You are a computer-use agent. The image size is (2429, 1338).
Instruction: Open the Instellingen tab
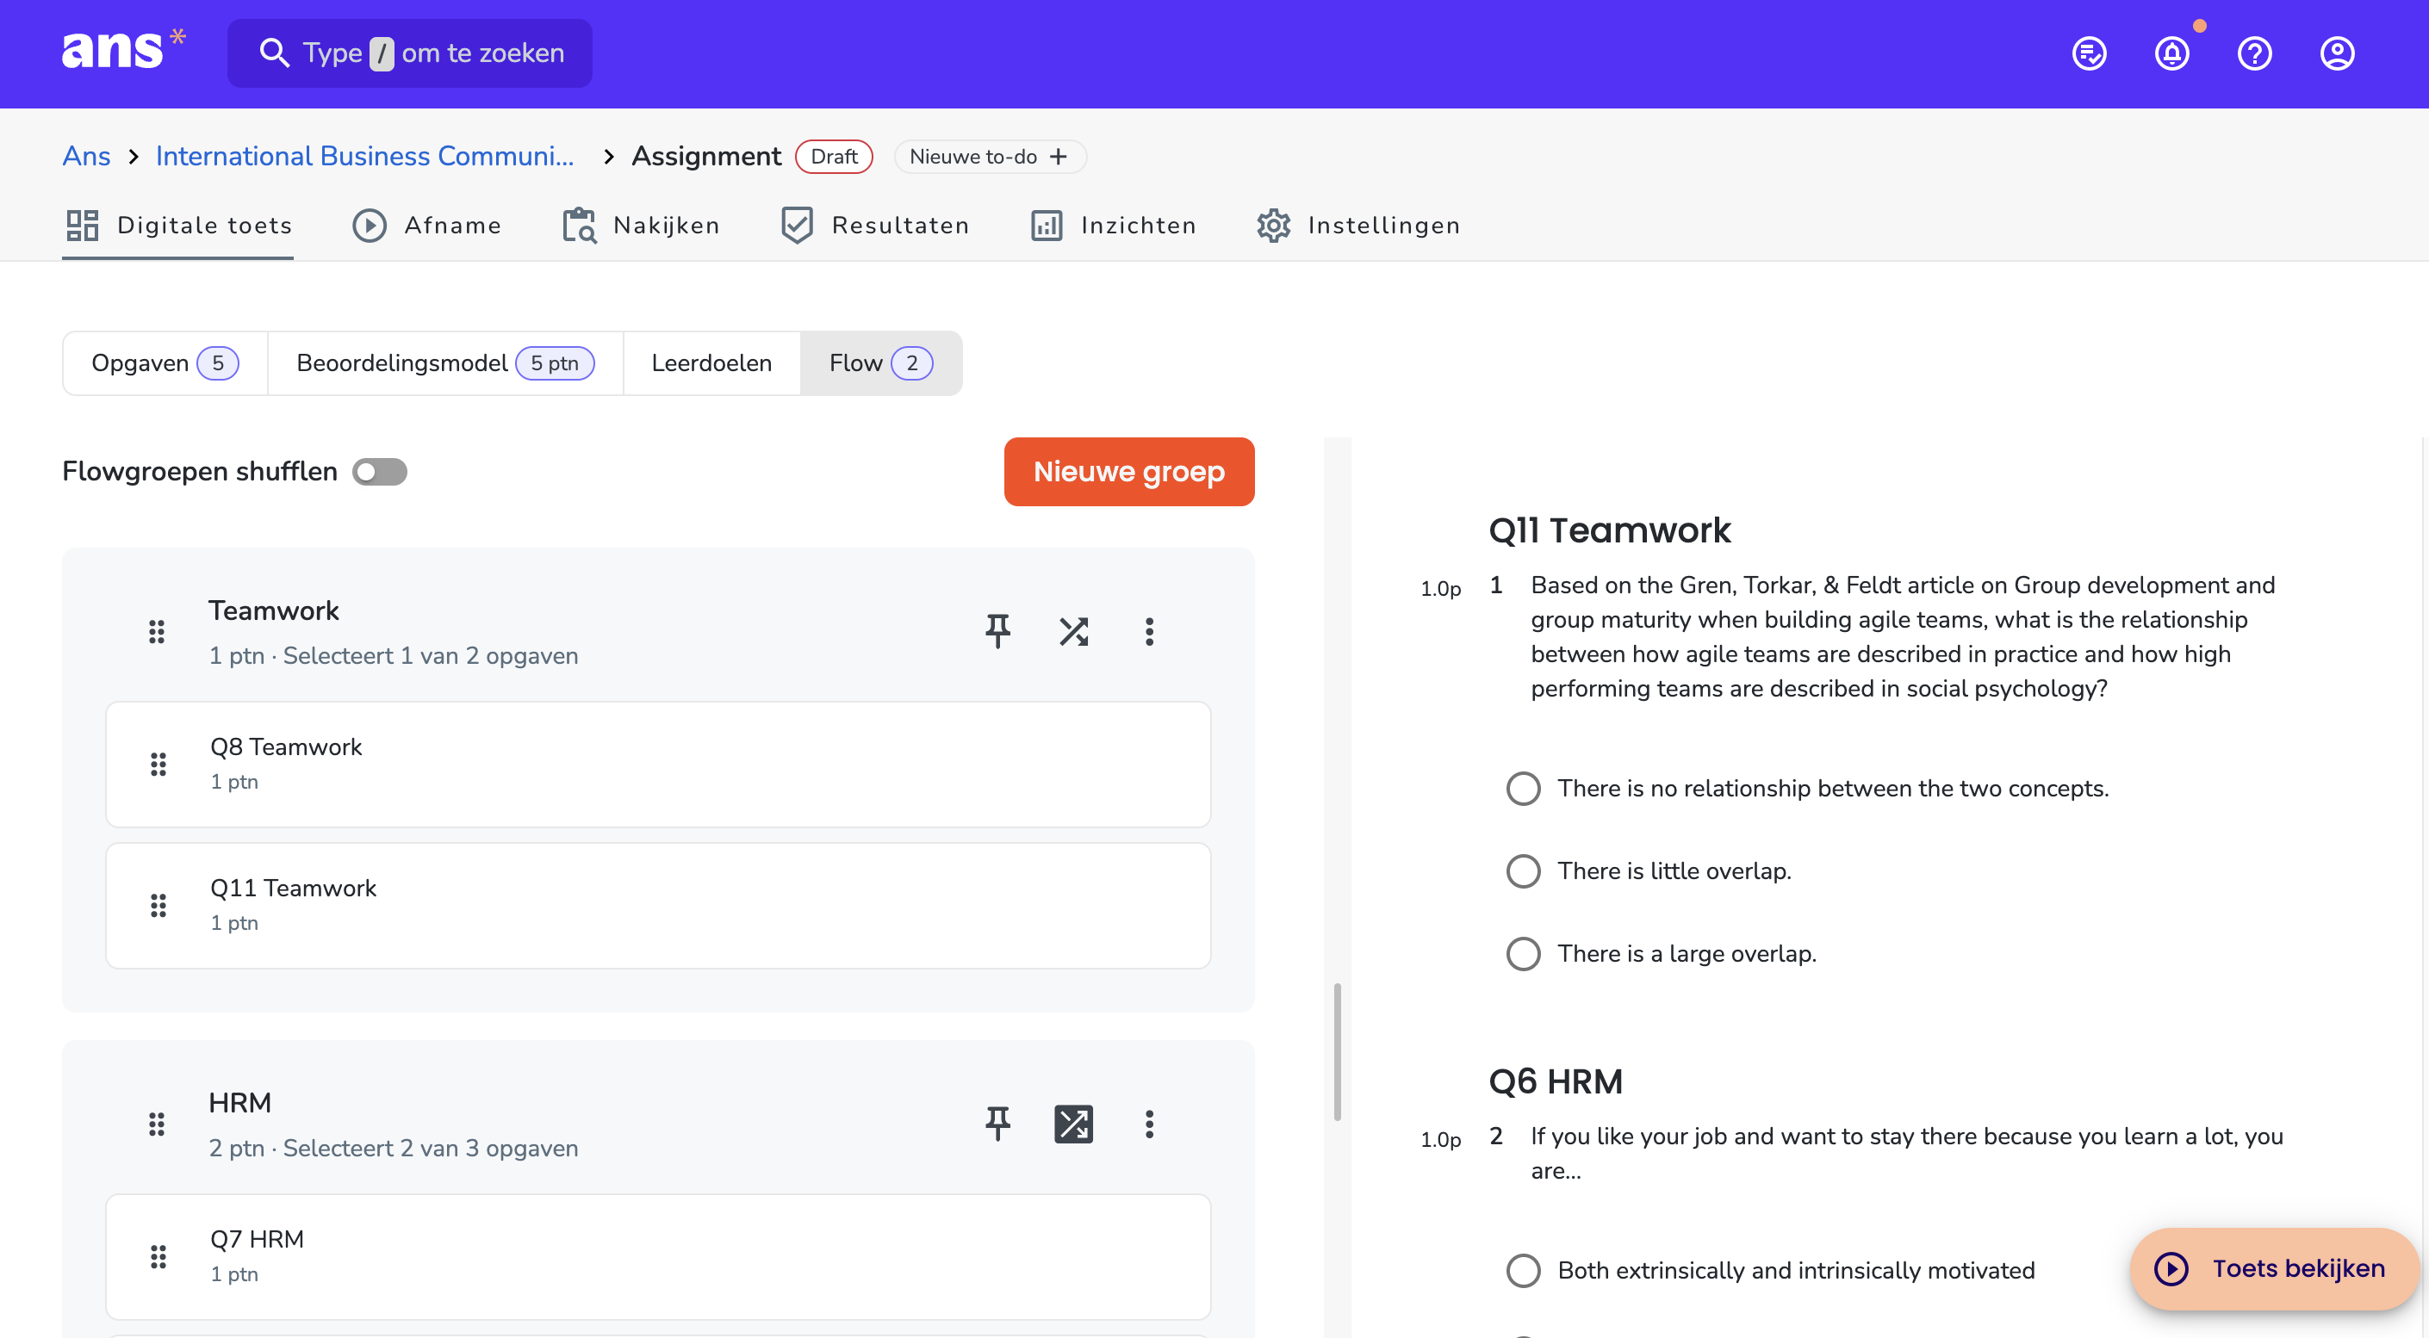pyautogui.click(x=1357, y=226)
